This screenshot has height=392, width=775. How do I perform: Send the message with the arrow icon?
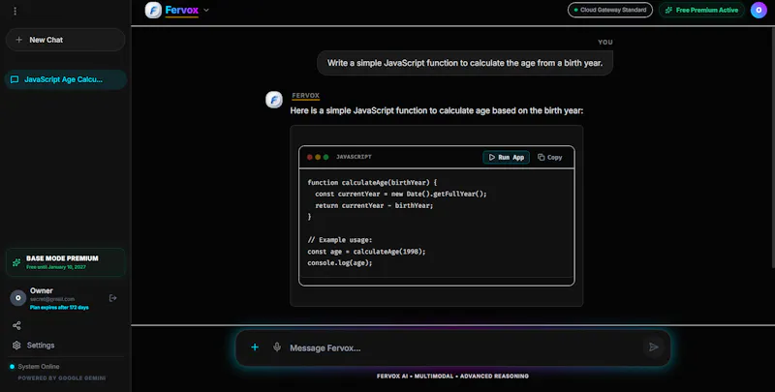click(x=654, y=347)
